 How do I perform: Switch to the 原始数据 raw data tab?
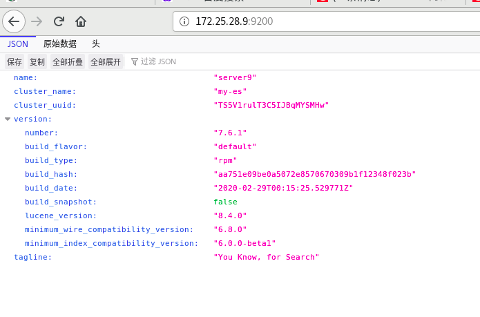(x=60, y=44)
